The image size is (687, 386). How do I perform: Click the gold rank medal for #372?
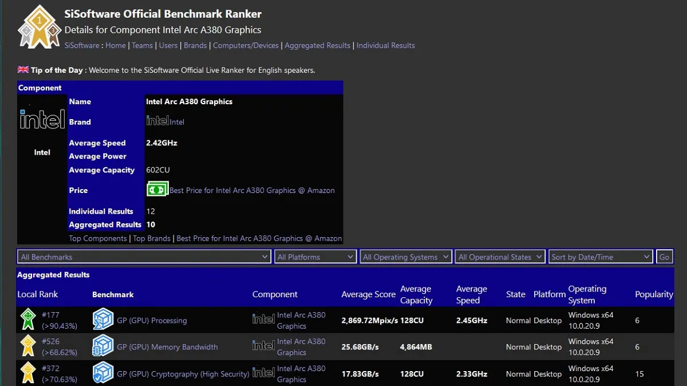[28, 373]
